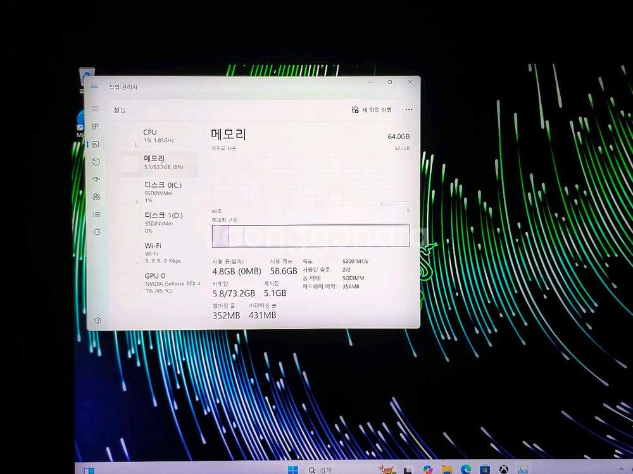Open the Details list icon in sidebar
This screenshot has height=474, width=633.
point(97,214)
